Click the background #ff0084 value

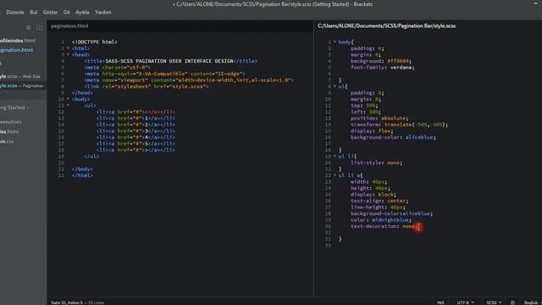[398, 61]
